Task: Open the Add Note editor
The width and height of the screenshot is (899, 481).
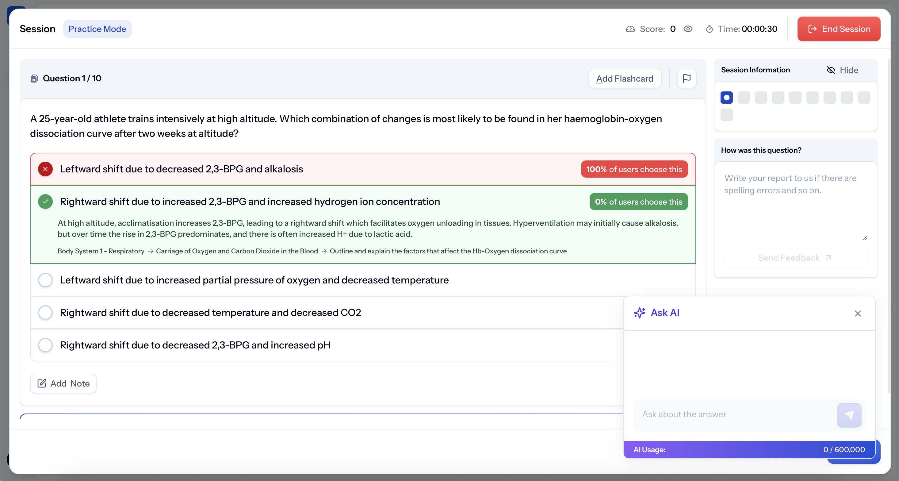Action: click(63, 383)
